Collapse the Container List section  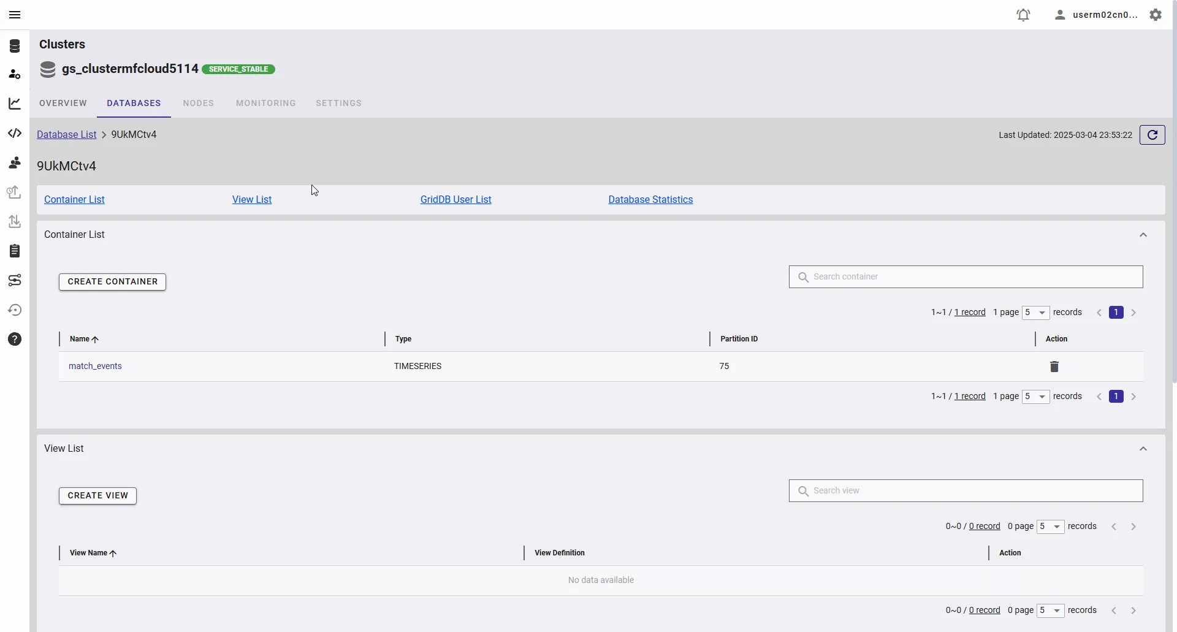click(1143, 235)
